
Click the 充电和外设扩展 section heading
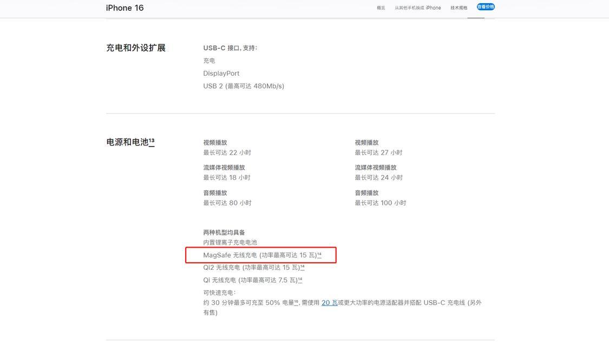tap(136, 48)
